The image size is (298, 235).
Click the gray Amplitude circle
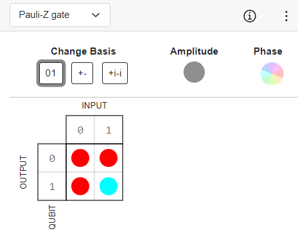pyautogui.click(x=194, y=72)
